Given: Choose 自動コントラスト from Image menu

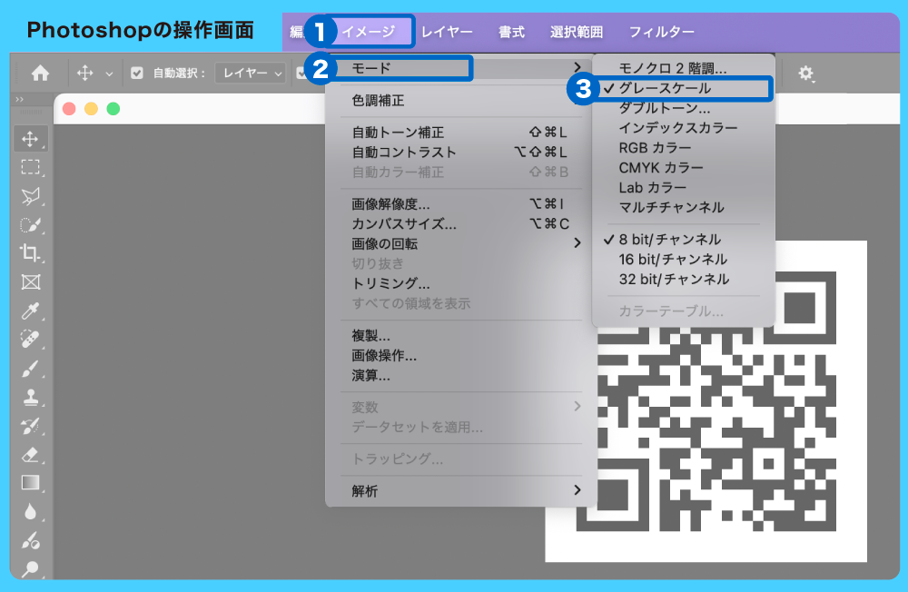Looking at the screenshot, I should [x=459, y=153].
